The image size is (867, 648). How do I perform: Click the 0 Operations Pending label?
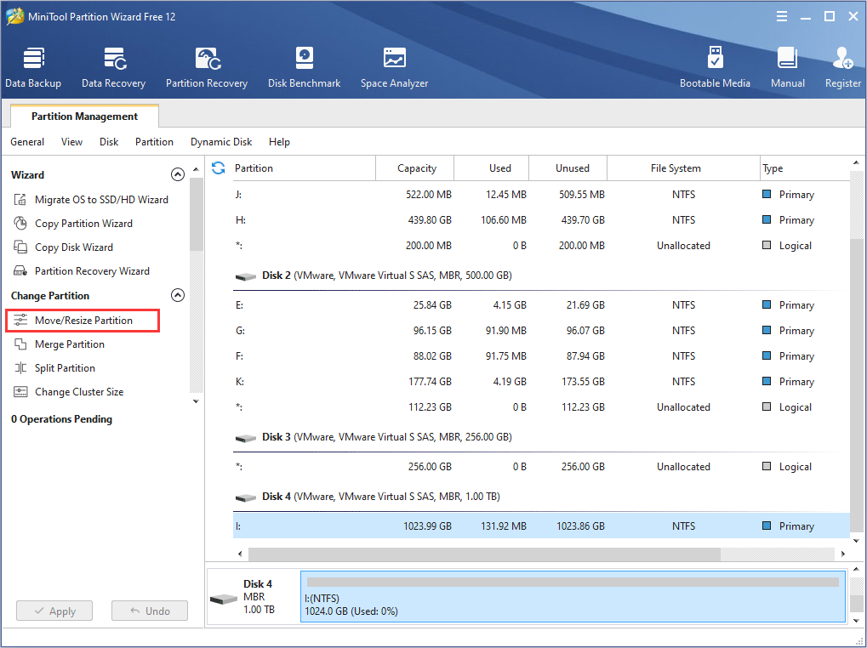[61, 419]
